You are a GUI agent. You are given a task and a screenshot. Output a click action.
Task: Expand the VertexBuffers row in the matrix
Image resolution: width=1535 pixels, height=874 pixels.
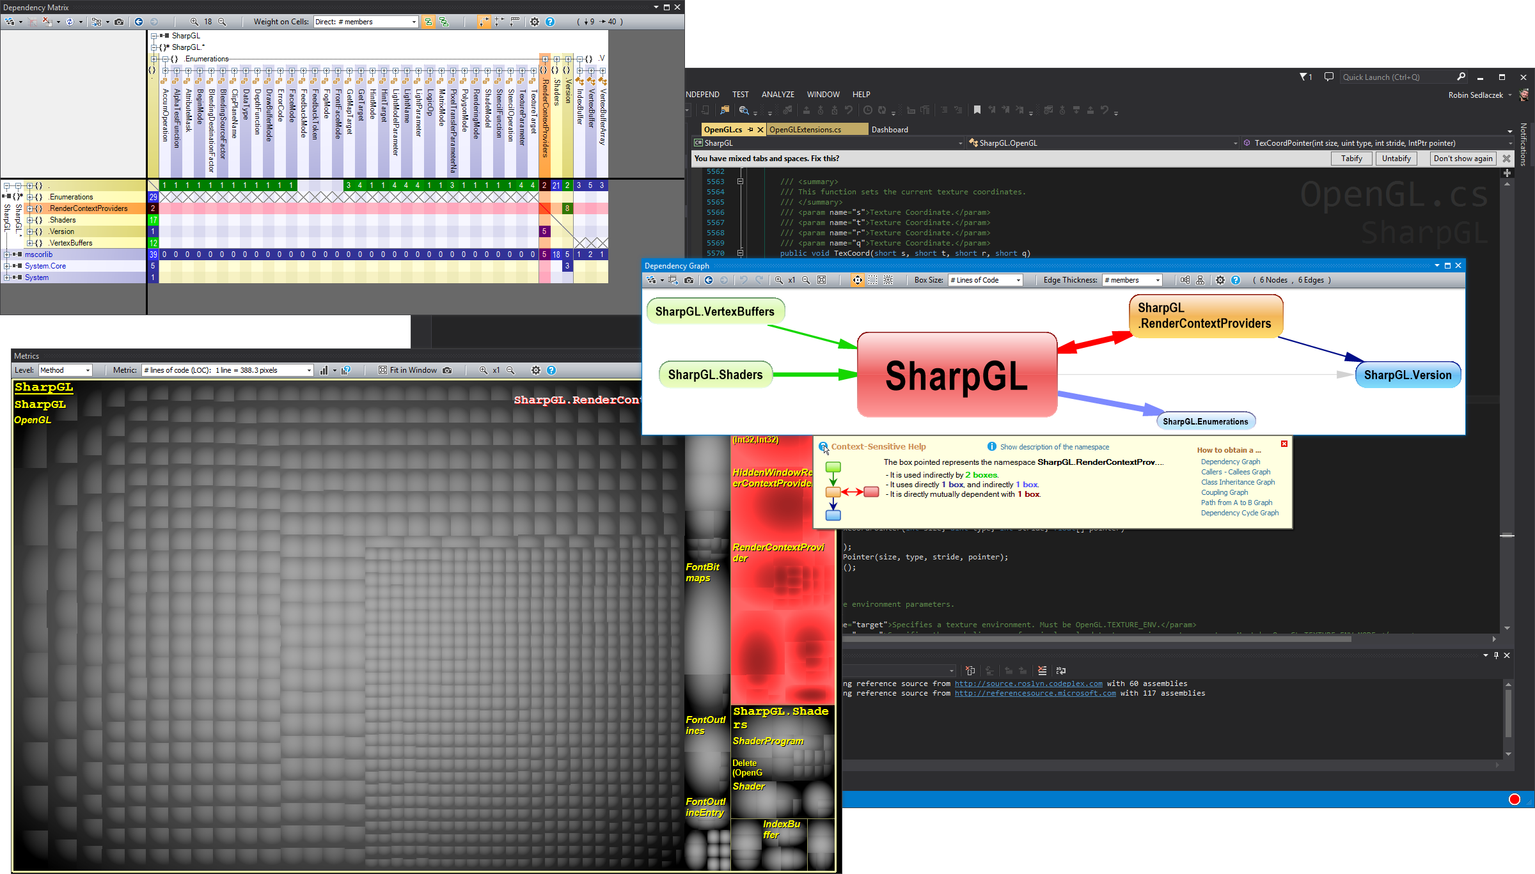pos(29,243)
